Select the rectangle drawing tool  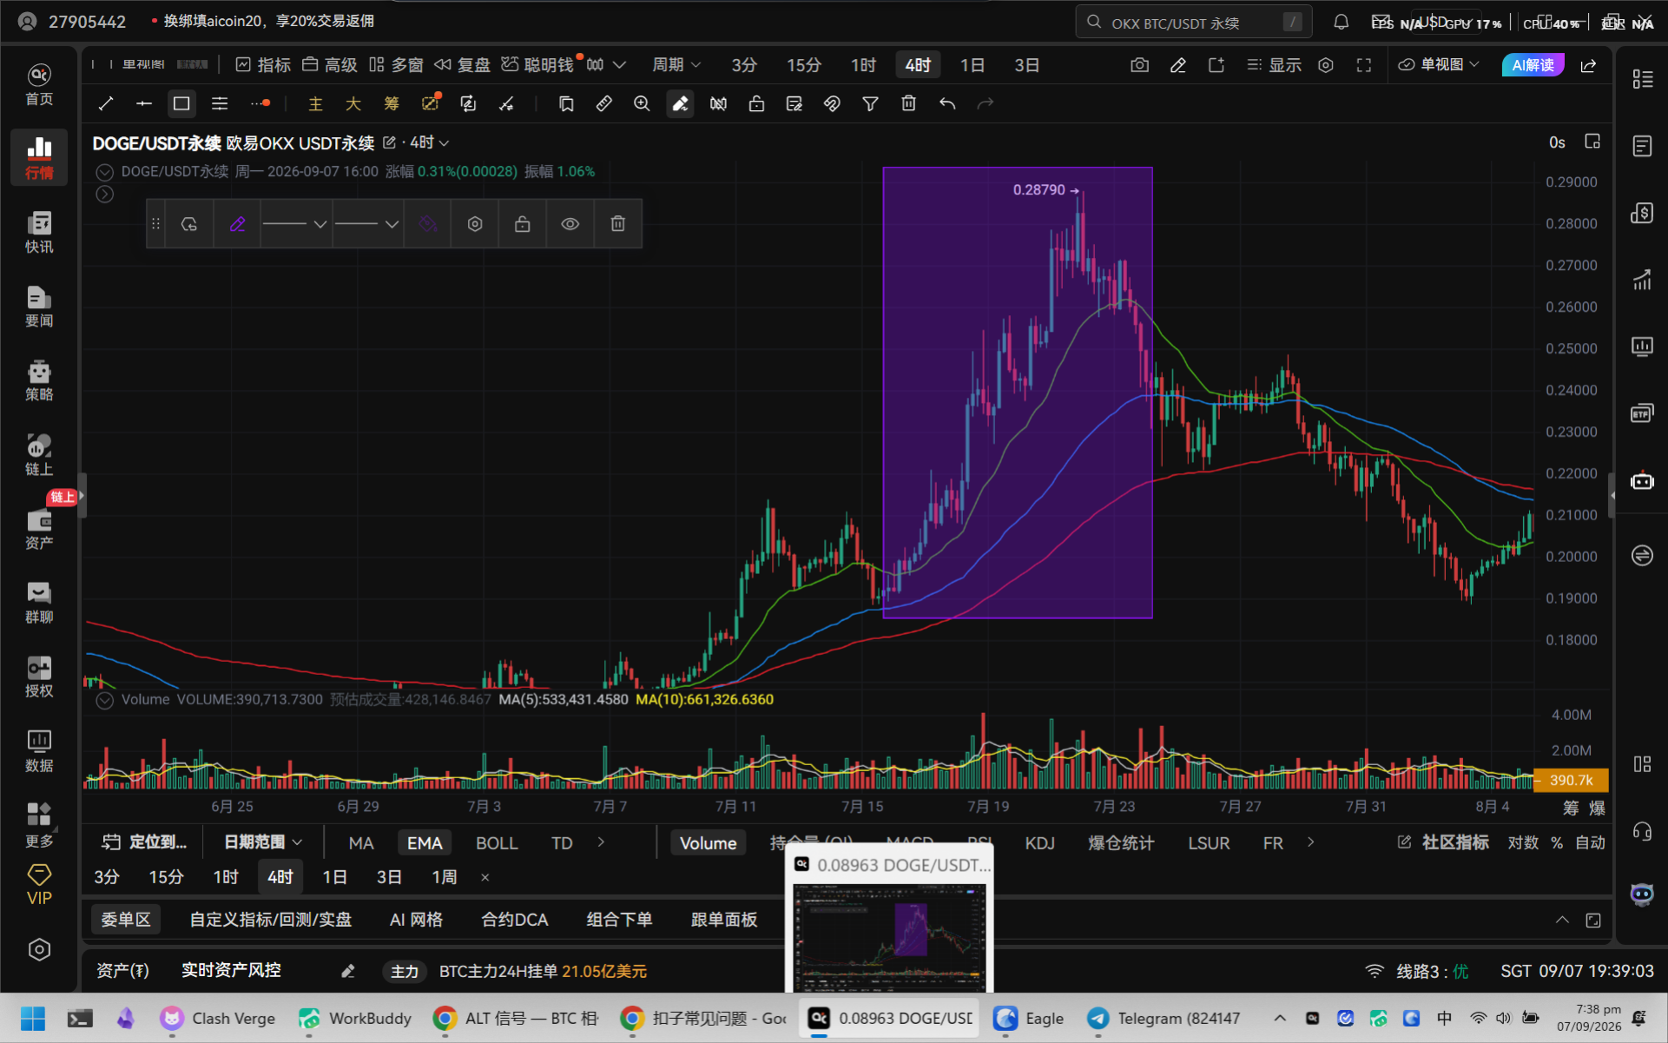point(181,104)
